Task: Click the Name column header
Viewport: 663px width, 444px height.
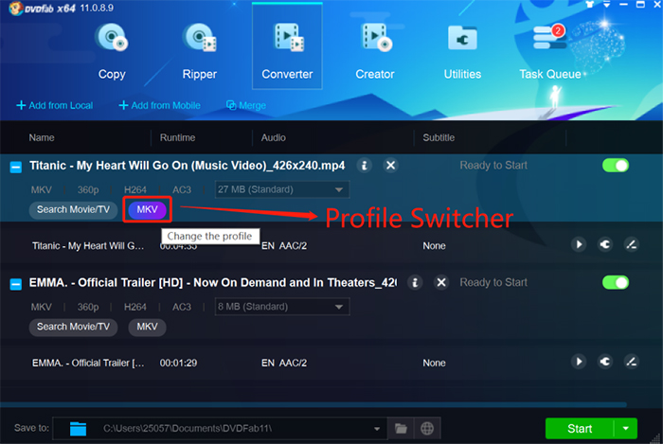Action: click(x=42, y=137)
